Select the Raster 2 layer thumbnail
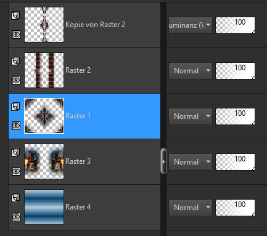Image resolution: width=267 pixels, height=236 pixels. (44, 70)
